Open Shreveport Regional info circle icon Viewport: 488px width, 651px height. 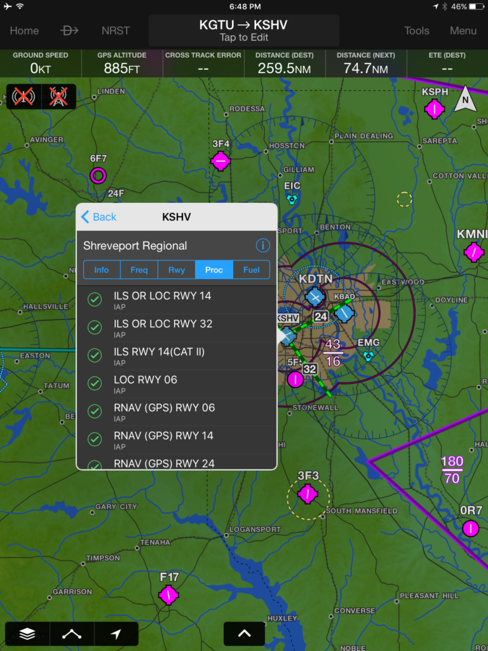pyautogui.click(x=262, y=246)
